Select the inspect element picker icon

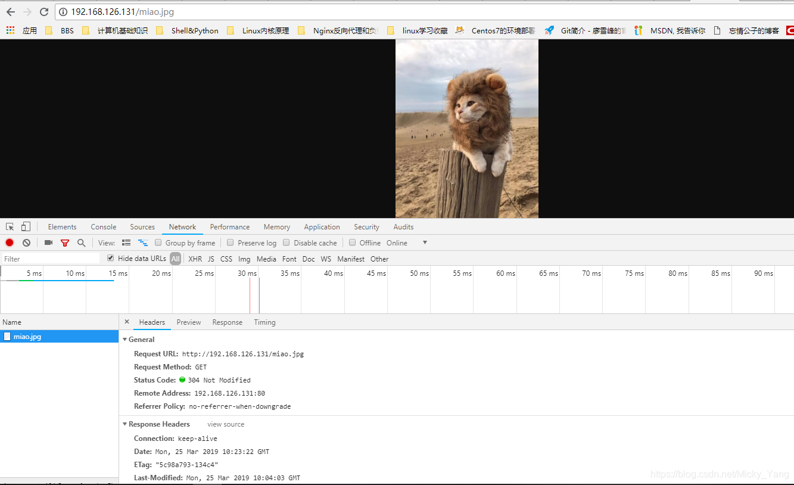(10, 227)
